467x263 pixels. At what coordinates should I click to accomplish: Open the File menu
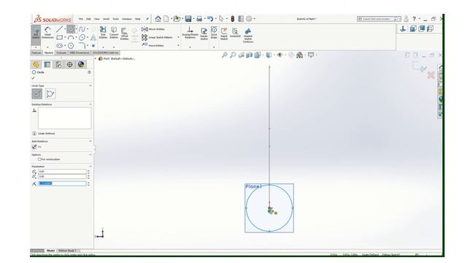(x=81, y=19)
